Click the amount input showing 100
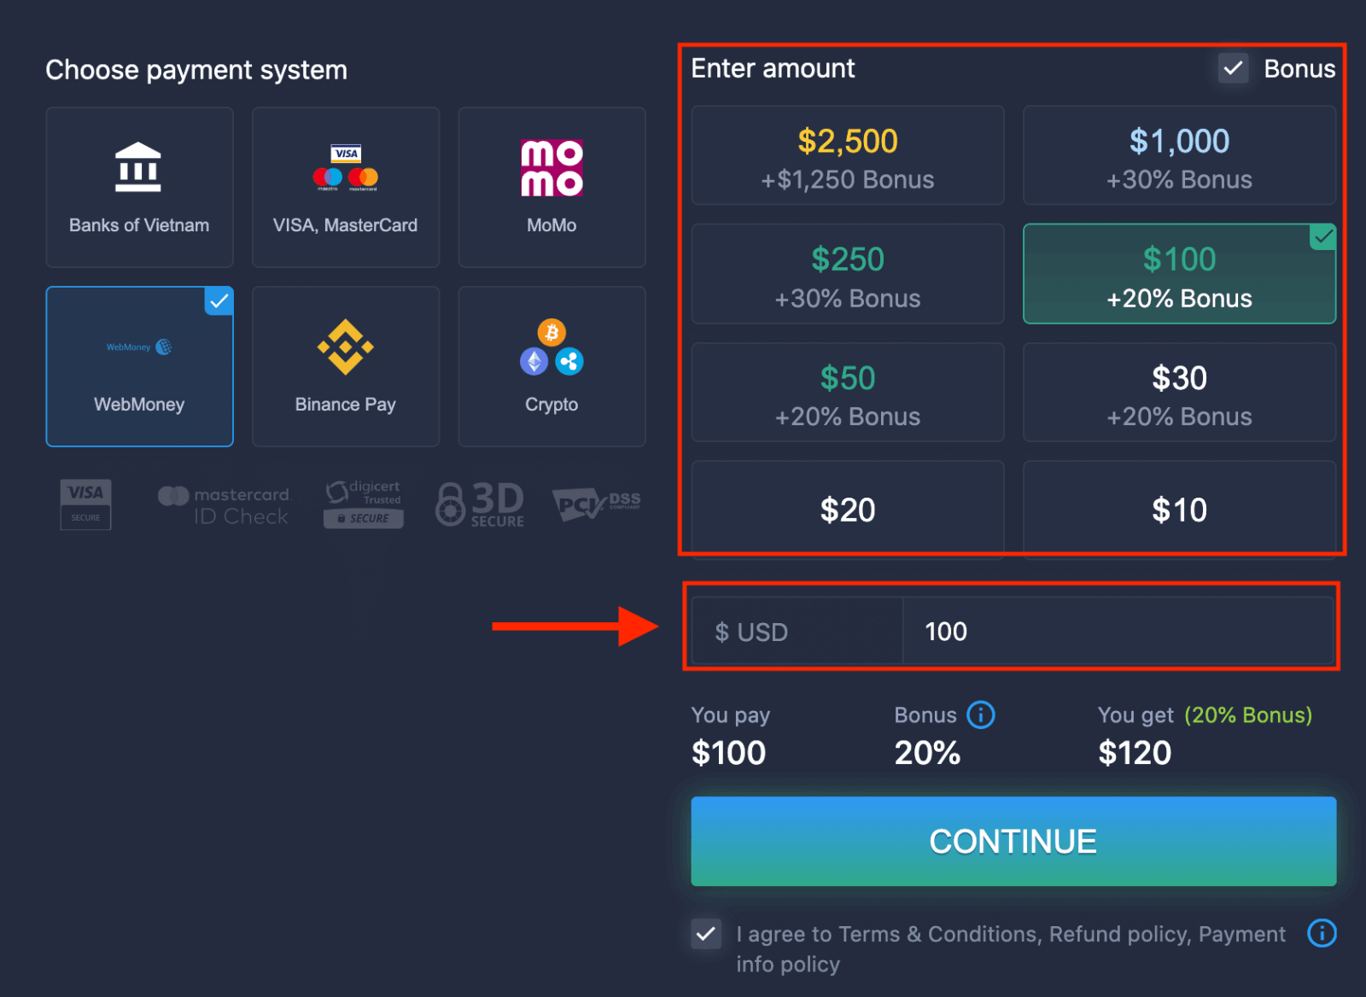The width and height of the screenshot is (1366, 997). 1118,631
